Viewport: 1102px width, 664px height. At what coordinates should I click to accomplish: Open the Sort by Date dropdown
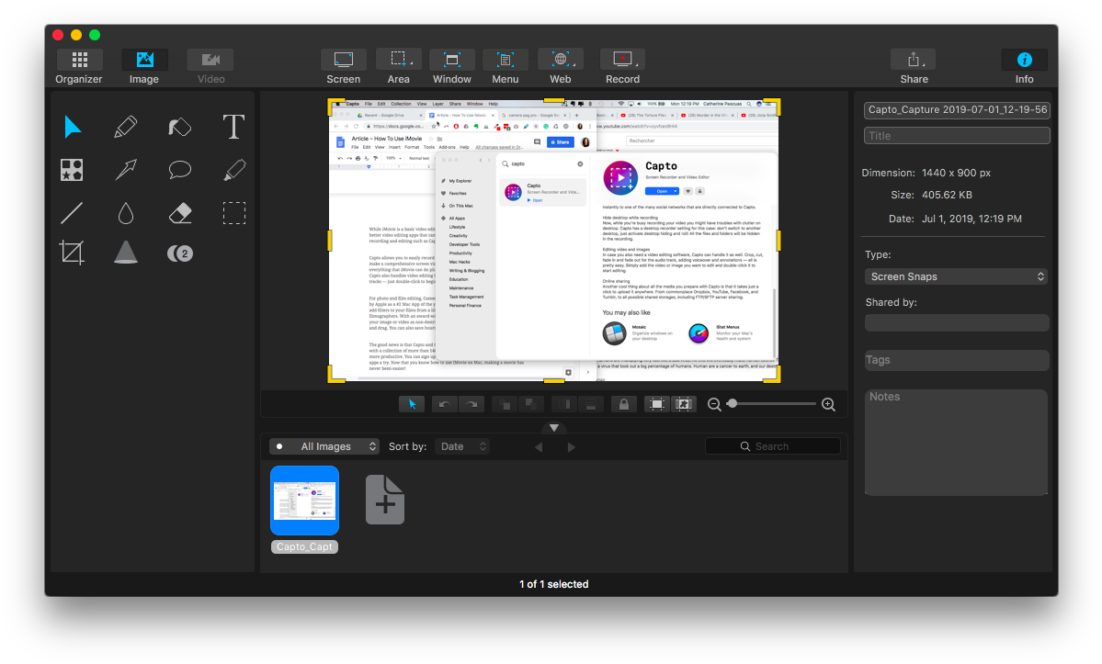click(x=461, y=446)
